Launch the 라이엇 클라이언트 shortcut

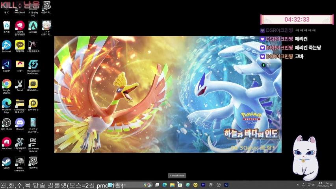point(20,28)
